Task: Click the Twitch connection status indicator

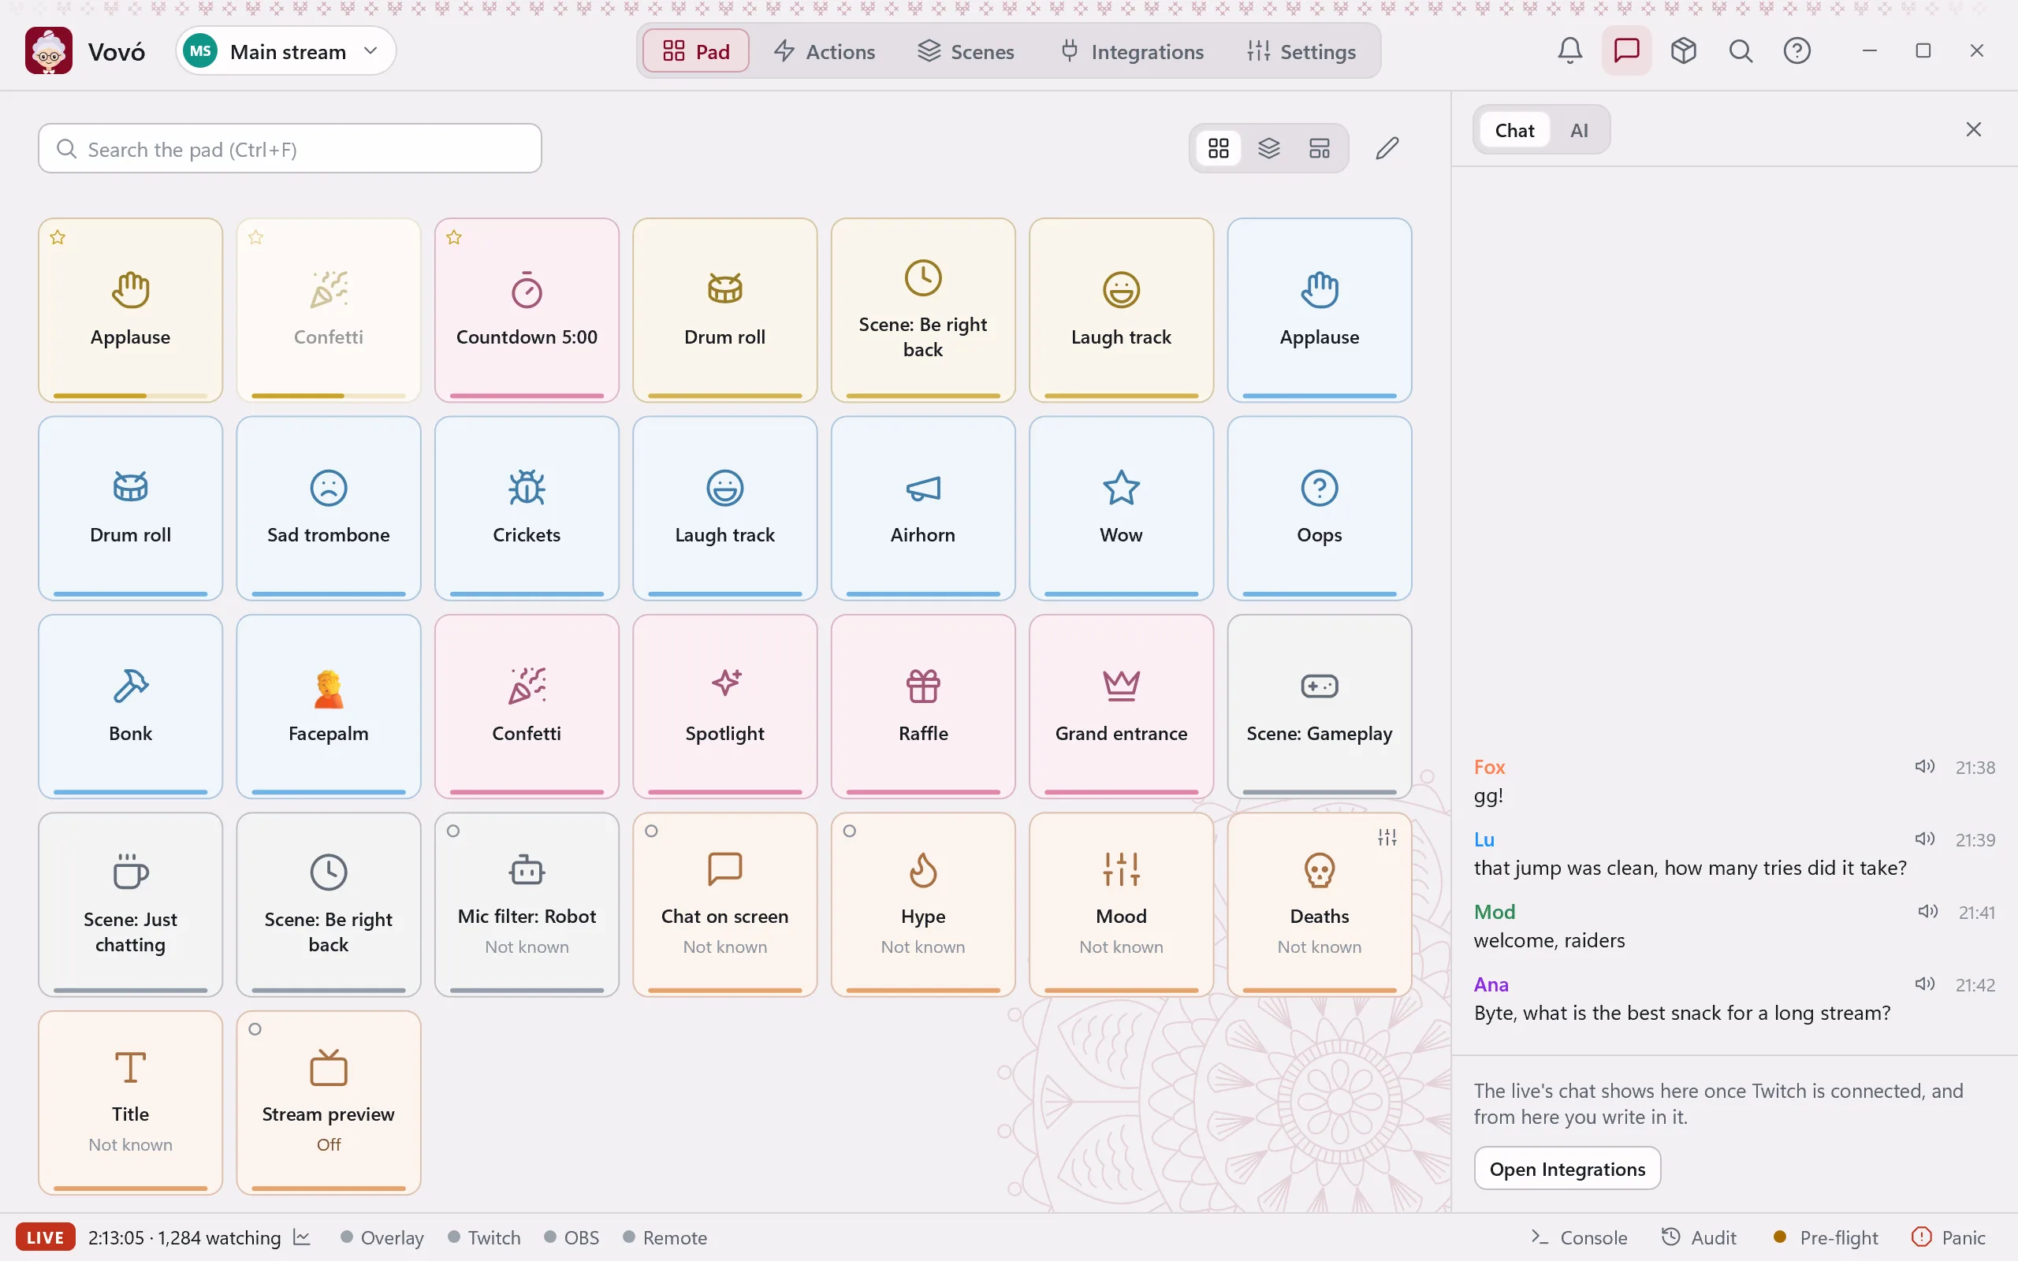Action: [x=484, y=1237]
